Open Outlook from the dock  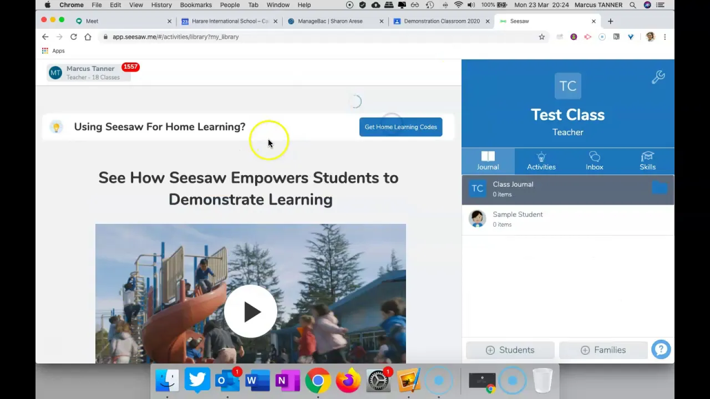[x=227, y=380]
